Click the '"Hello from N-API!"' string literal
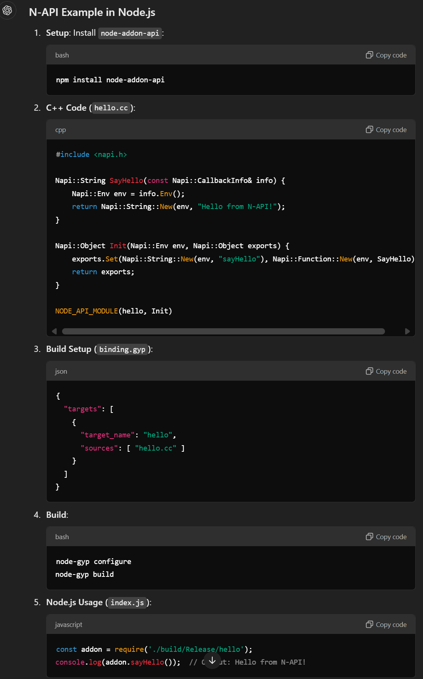423x679 pixels. pyautogui.click(x=237, y=207)
